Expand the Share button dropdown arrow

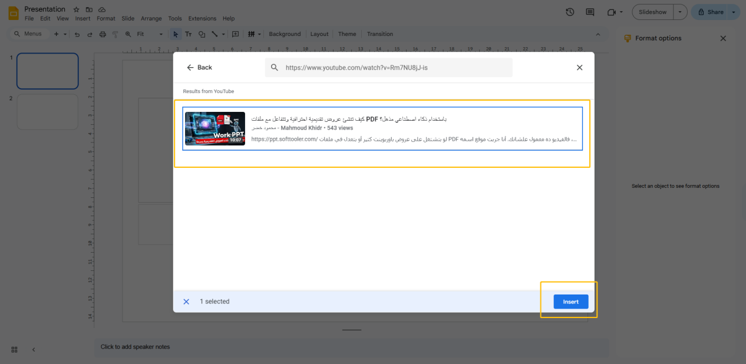pyautogui.click(x=733, y=12)
